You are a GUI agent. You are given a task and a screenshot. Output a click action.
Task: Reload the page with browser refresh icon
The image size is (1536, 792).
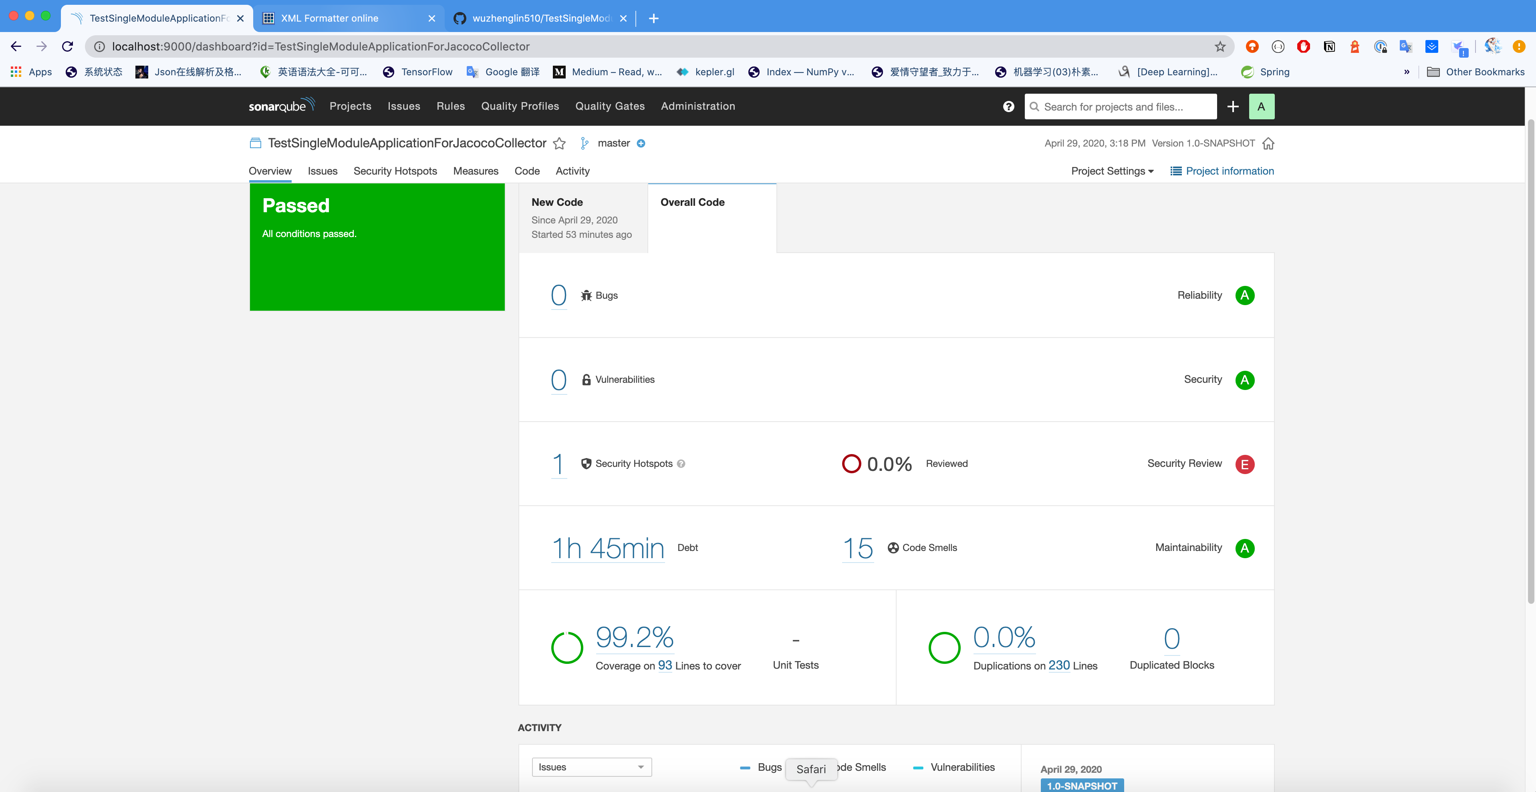pos(67,46)
